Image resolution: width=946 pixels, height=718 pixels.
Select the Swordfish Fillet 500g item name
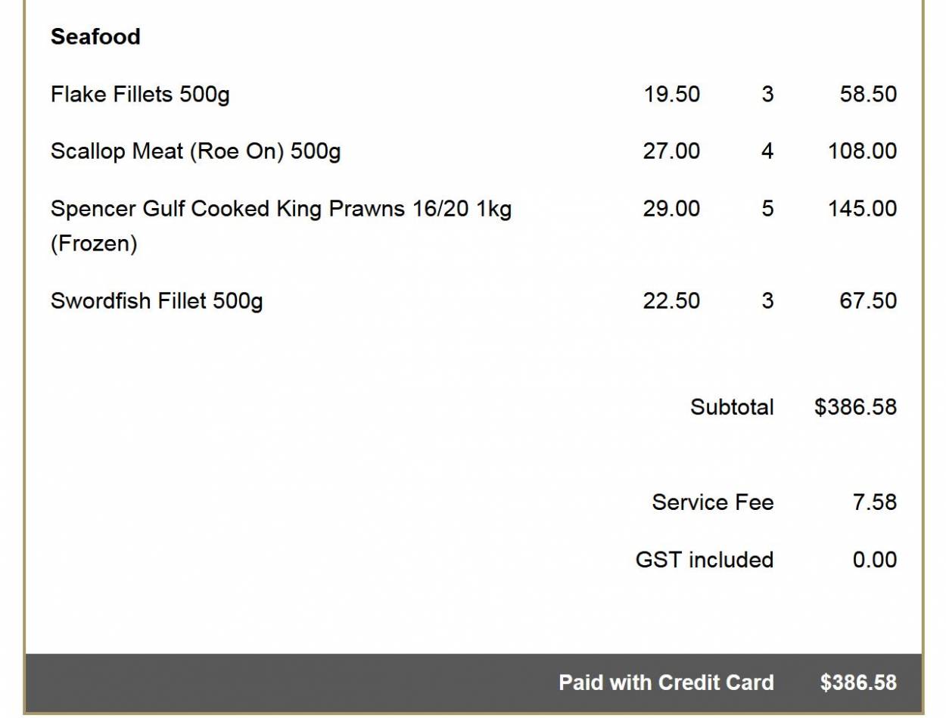pos(157,301)
